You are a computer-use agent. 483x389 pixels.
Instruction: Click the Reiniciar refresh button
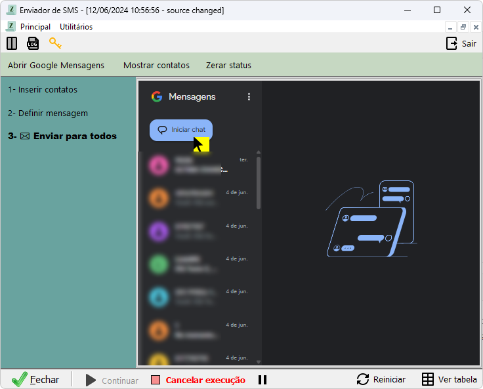tap(381, 379)
